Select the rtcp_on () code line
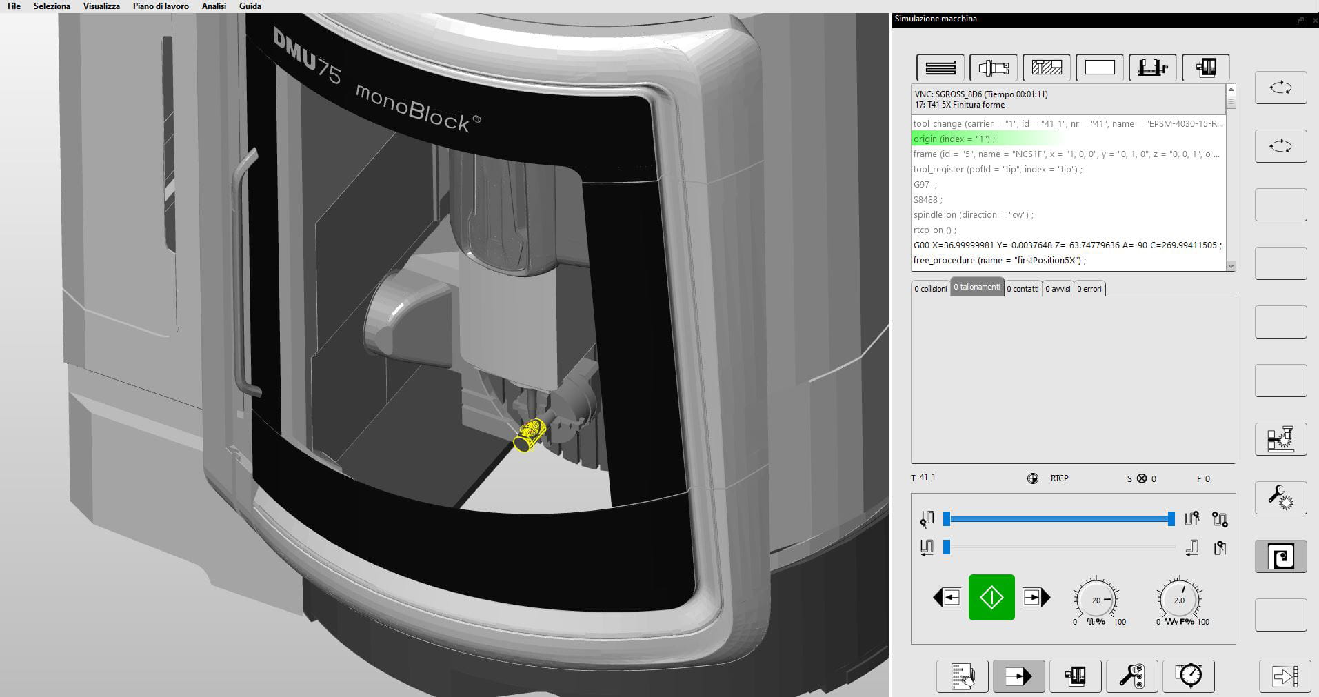This screenshot has width=1319, height=697. pos(1068,230)
